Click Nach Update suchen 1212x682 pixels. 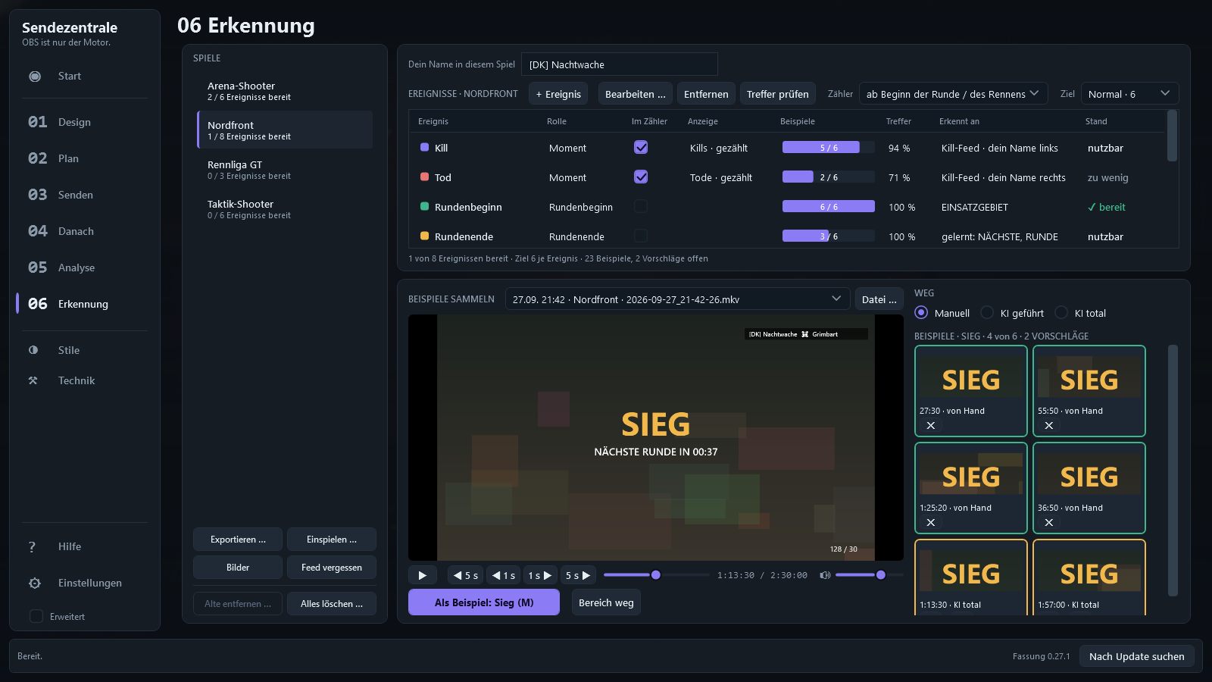click(1136, 656)
